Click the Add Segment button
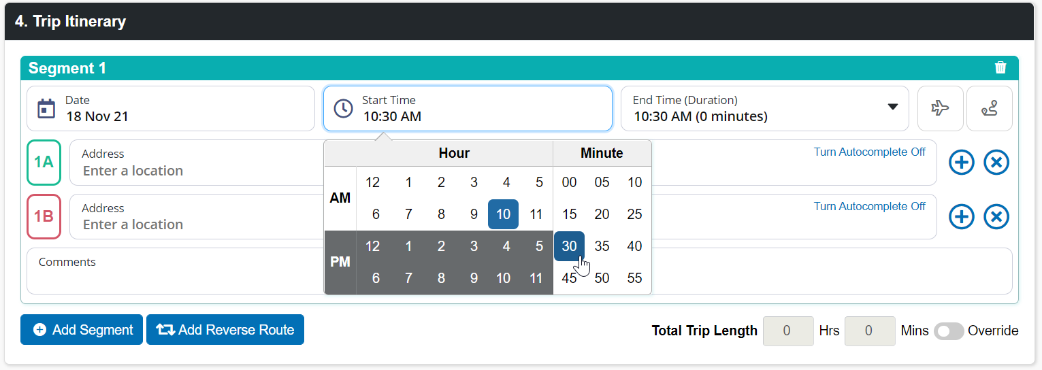1042x370 pixels. coord(82,330)
